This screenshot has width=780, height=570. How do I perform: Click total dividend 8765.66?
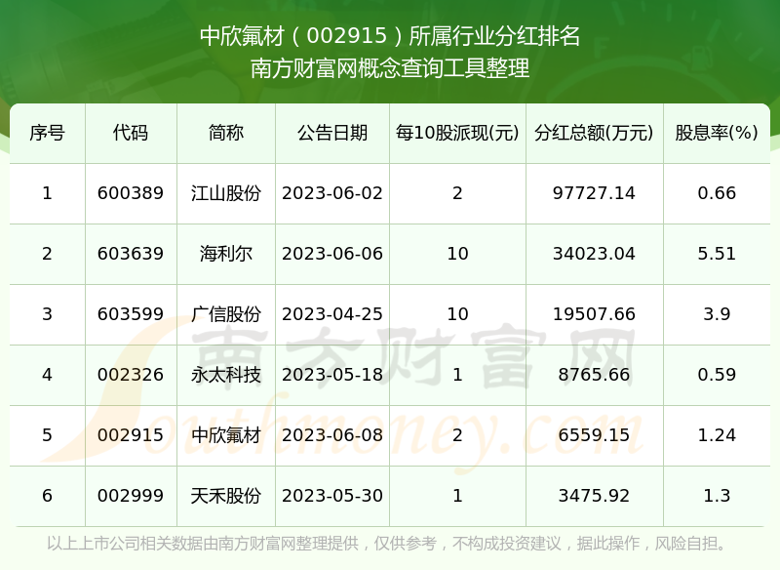(594, 375)
